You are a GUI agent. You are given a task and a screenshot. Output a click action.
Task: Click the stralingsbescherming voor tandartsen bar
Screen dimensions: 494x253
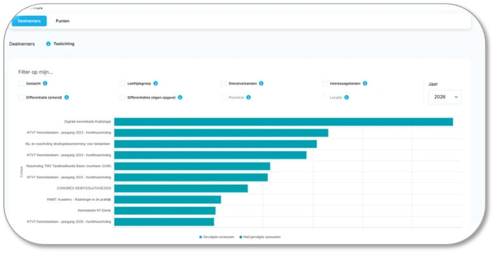click(216, 144)
